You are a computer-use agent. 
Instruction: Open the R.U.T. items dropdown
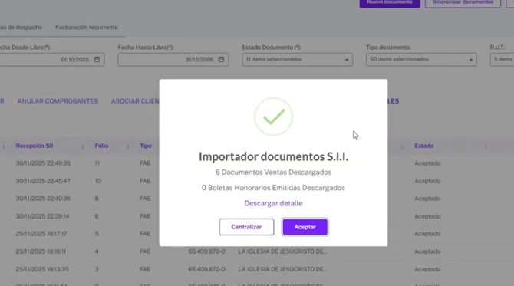pos(502,60)
